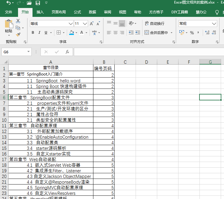Viewport: 224px width, 199px height.
Task: Open fill color palette dropdown
Action: 77,33
